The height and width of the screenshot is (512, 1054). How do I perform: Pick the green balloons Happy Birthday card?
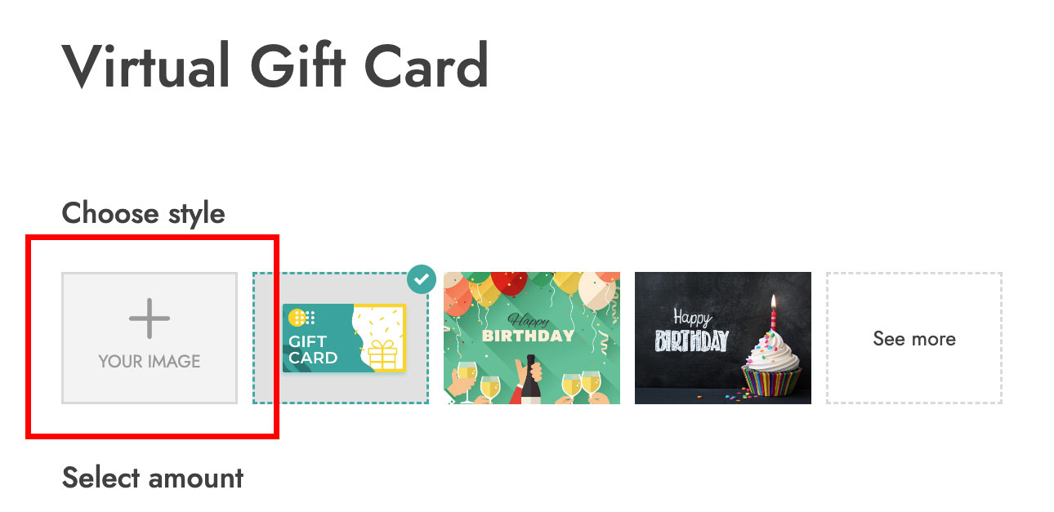pos(532,338)
